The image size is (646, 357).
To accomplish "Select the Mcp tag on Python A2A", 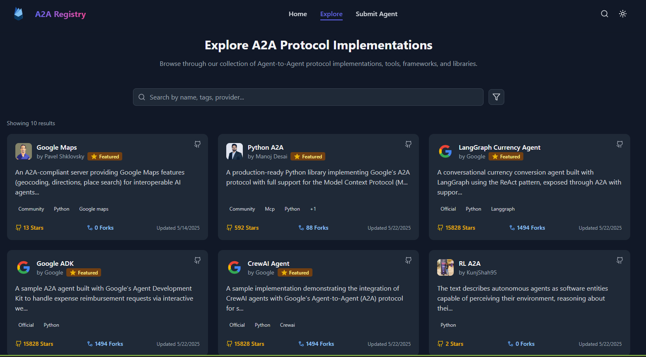I will (270, 209).
